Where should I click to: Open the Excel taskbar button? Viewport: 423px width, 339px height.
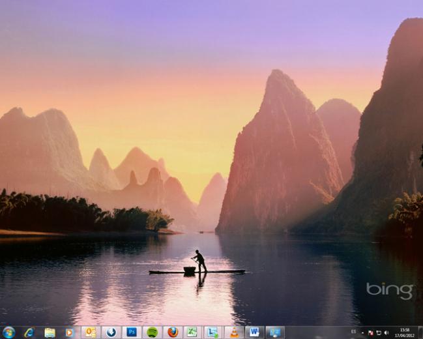tap(193, 332)
